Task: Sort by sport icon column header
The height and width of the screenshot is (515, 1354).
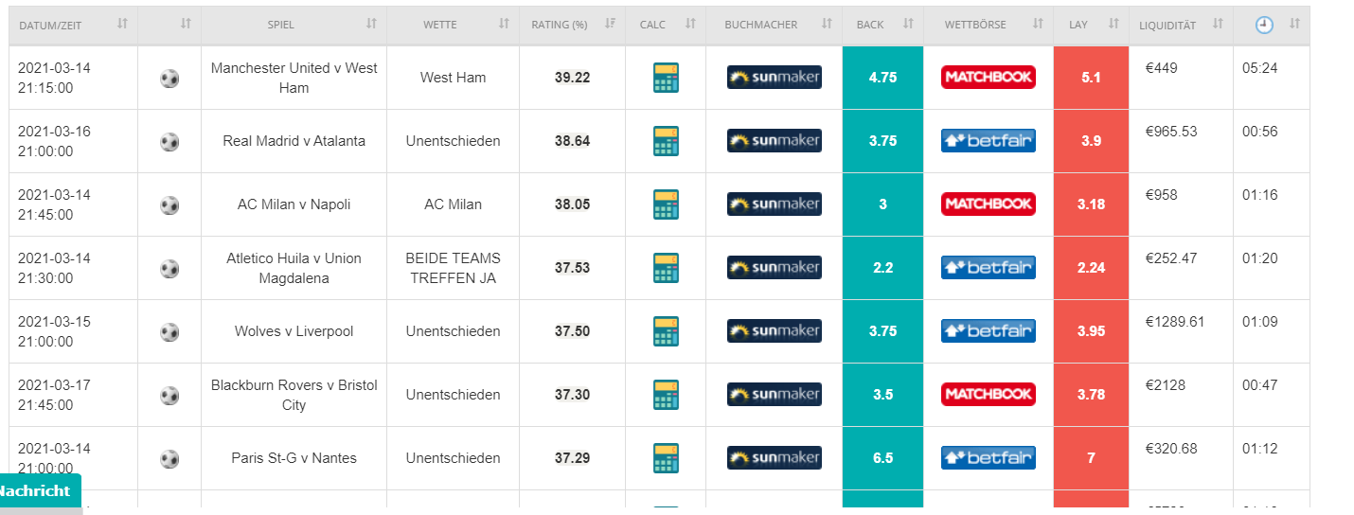Action: [x=169, y=25]
